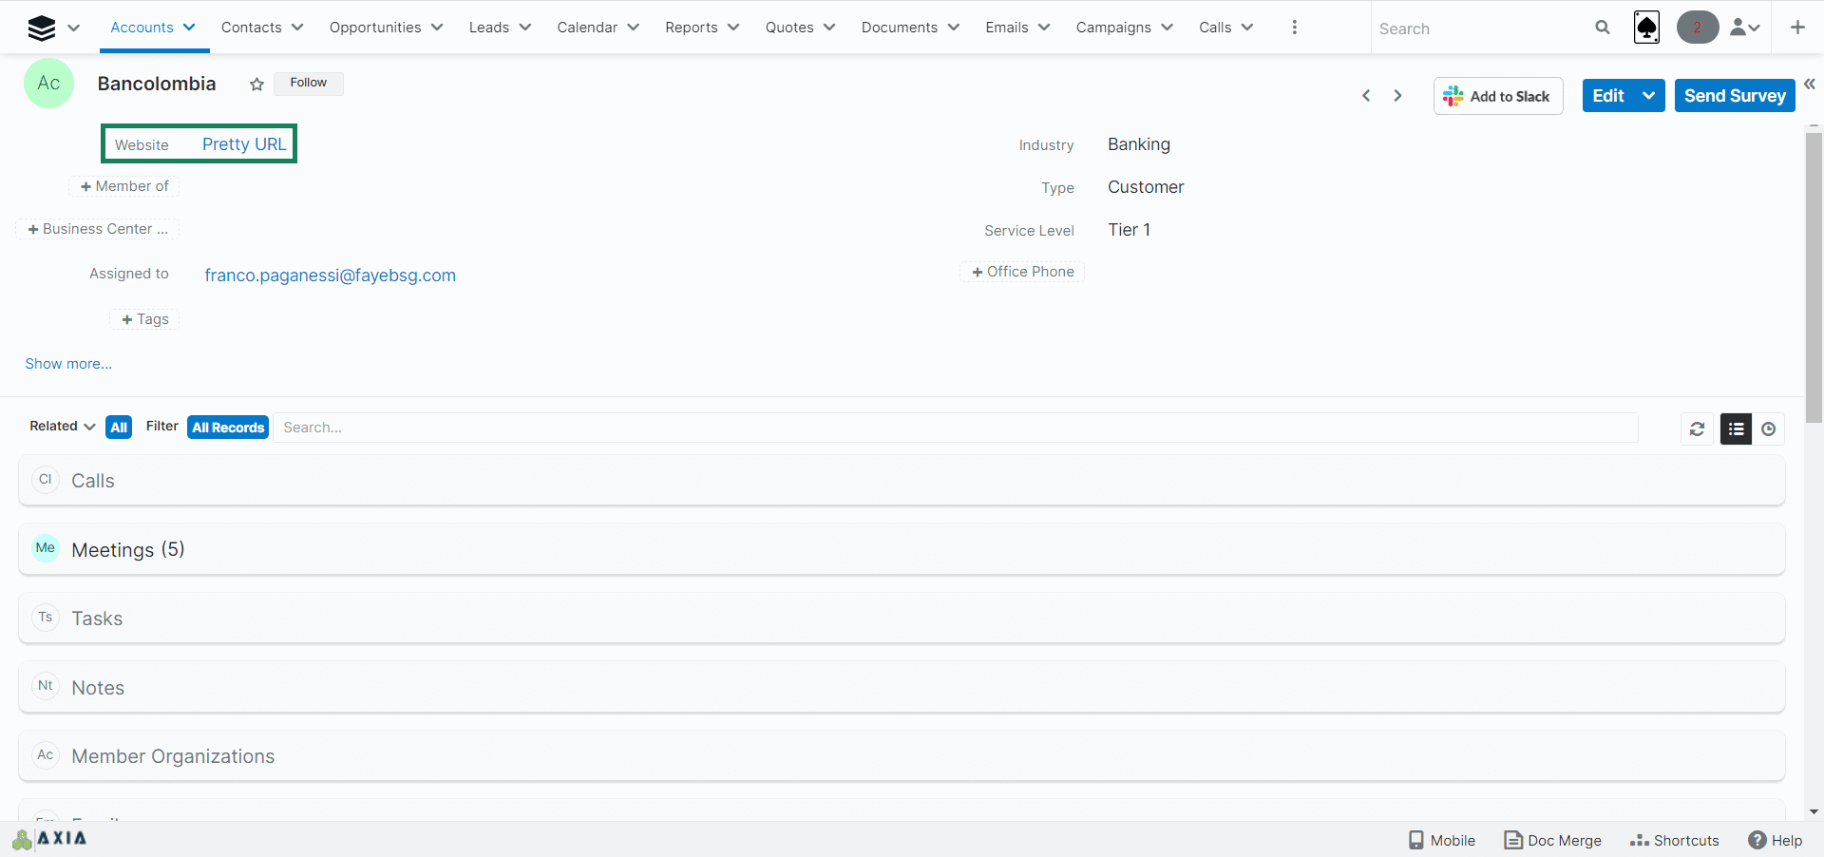Click the Edit button
Screen dimensions: 1824x857
1608,96
